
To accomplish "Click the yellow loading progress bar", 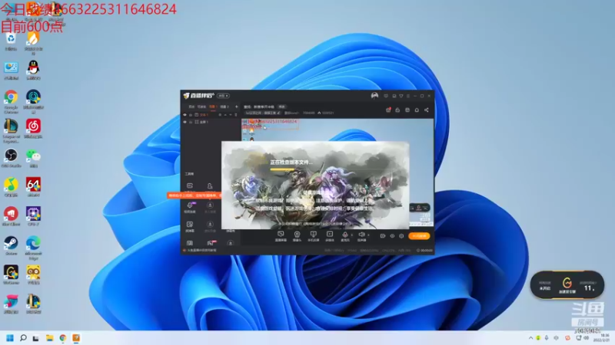I will point(282,169).
